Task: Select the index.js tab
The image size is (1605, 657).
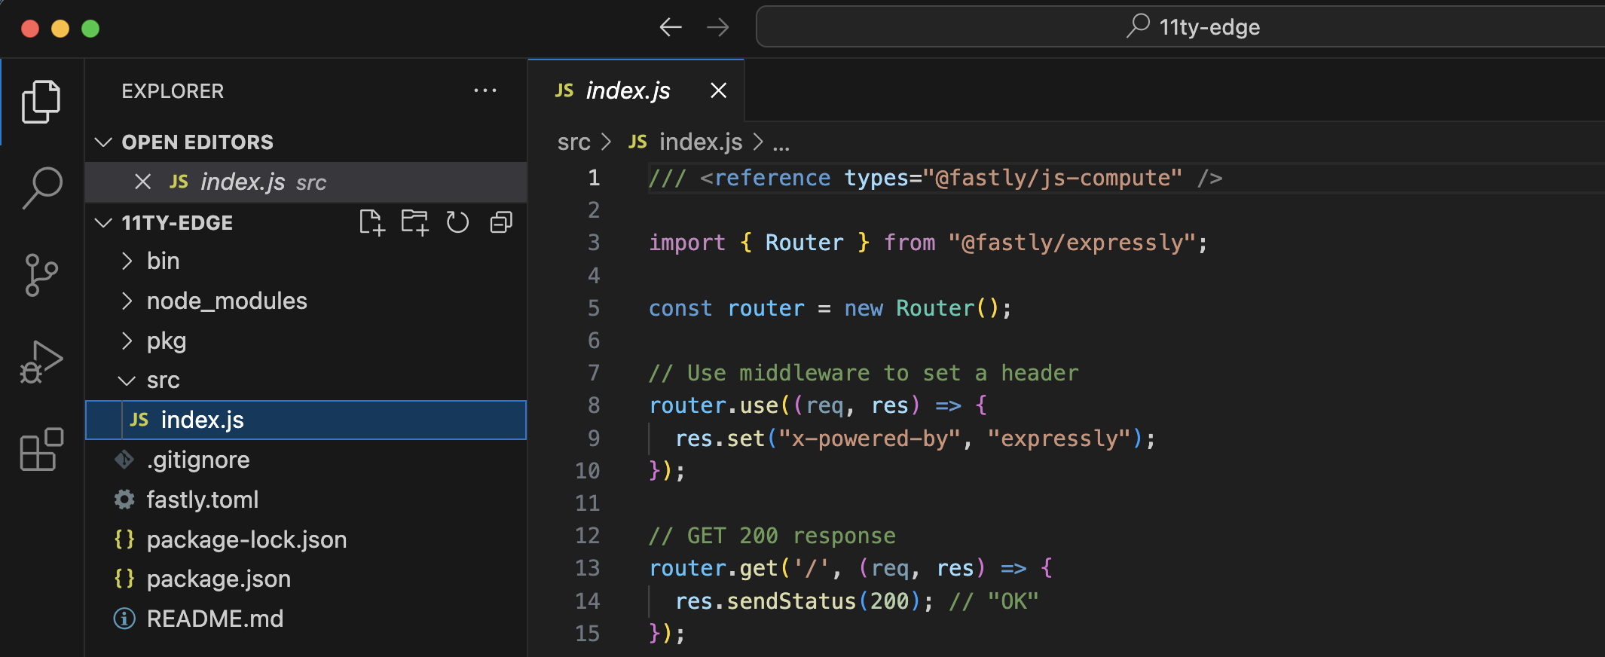Action: (x=636, y=90)
